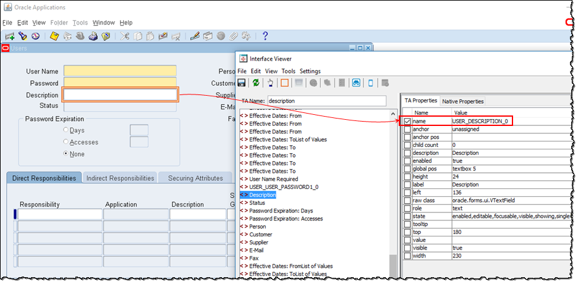Check the width property checkbox
This screenshot has width=578, height=284.
(x=407, y=256)
